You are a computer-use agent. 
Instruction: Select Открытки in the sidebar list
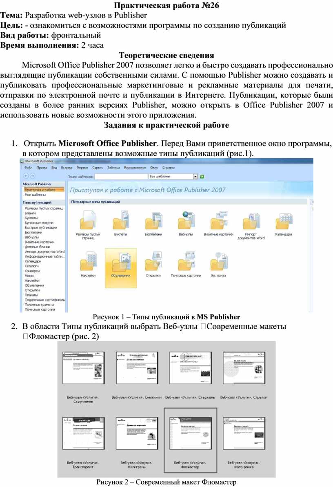(32, 290)
